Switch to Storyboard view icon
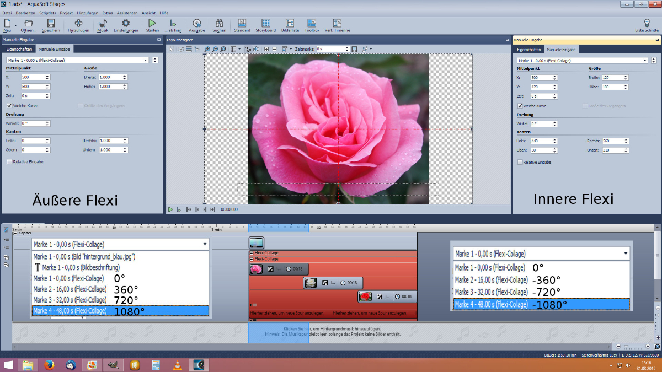 pos(266,24)
